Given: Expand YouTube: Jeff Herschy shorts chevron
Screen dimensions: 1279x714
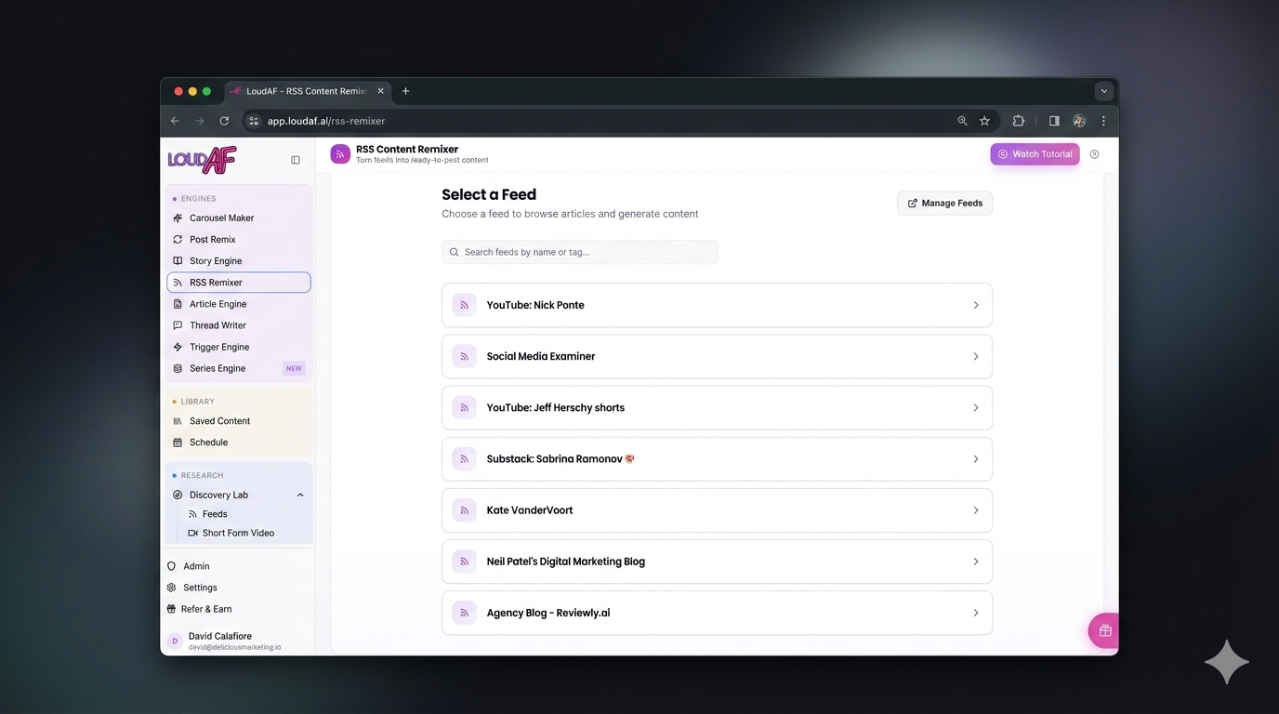Looking at the screenshot, I should [976, 407].
